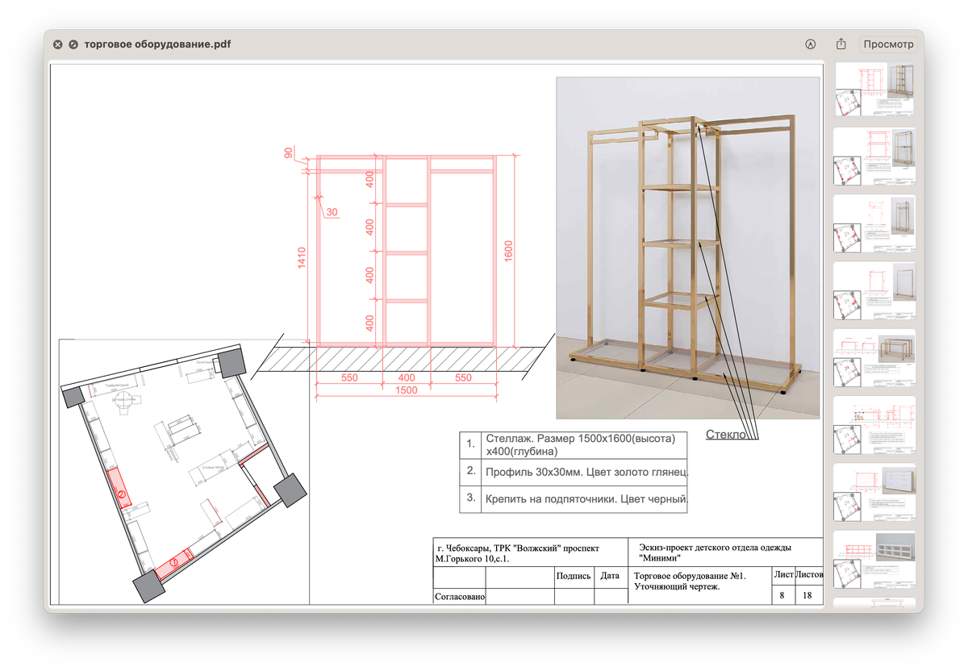The height and width of the screenshot is (671, 968).
Task: Click the 1600 height dimension
Action: 508,250
